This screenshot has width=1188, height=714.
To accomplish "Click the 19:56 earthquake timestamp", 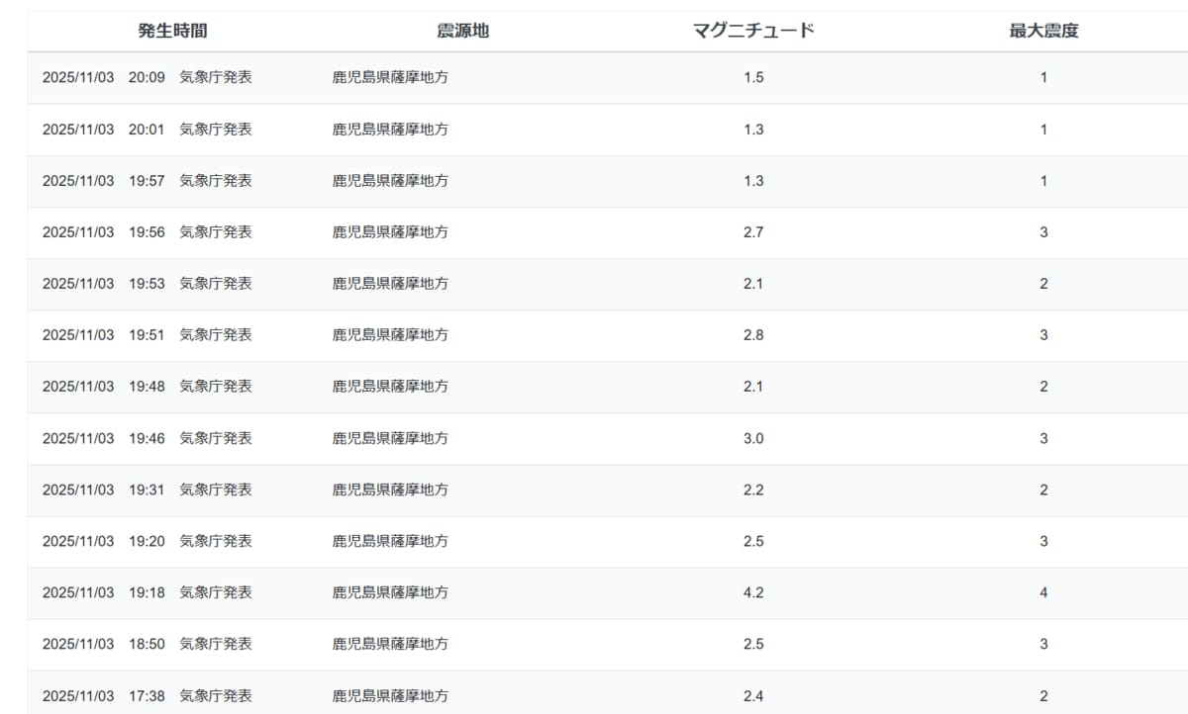I will (x=147, y=232).
